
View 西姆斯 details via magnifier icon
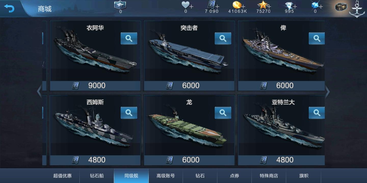129,113
